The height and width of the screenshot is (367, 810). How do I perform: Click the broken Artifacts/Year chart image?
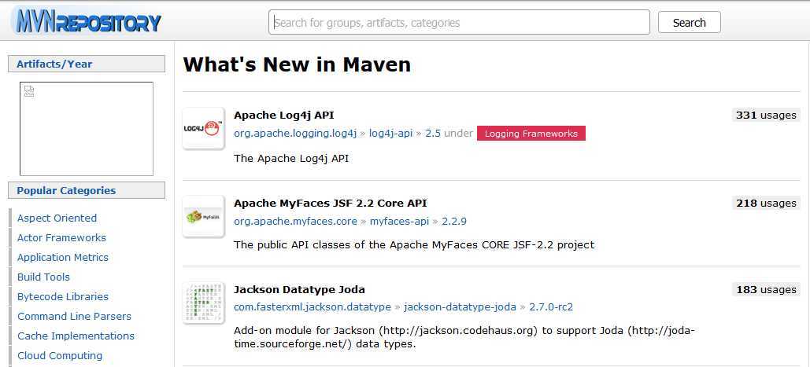(87, 129)
